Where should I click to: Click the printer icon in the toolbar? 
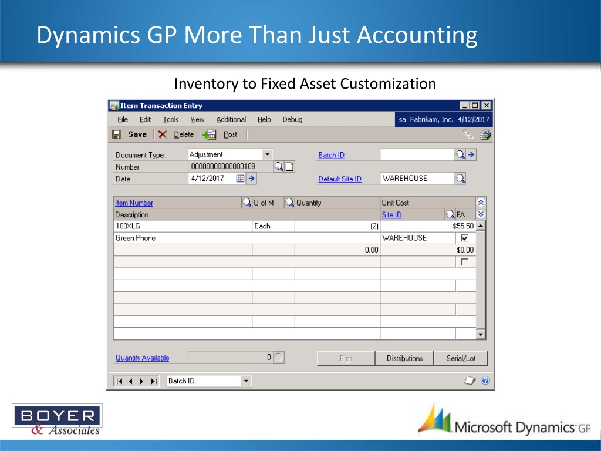(x=485, y=134)
